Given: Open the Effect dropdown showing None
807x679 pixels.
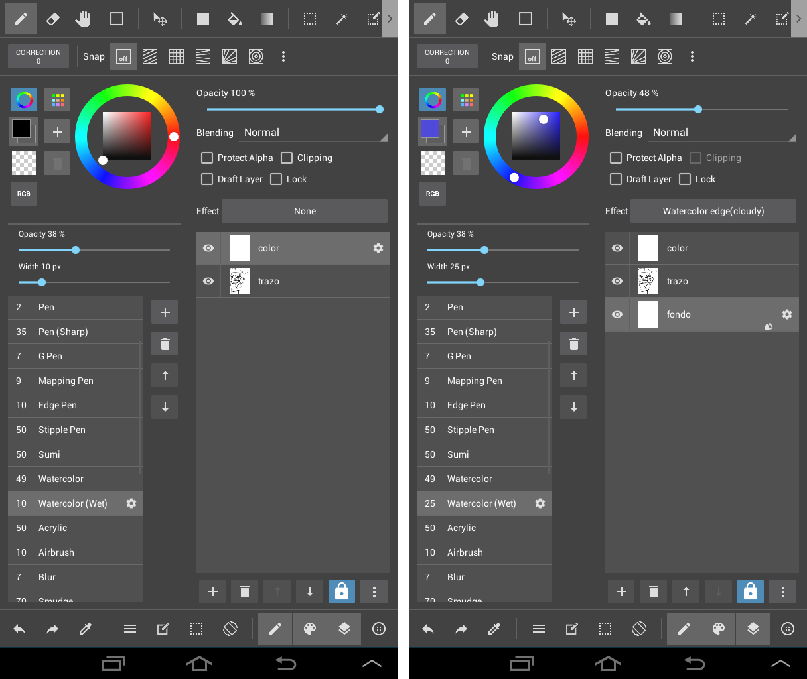Looking at the screenshot, I should pyautogui.click(x=305, y=211).
